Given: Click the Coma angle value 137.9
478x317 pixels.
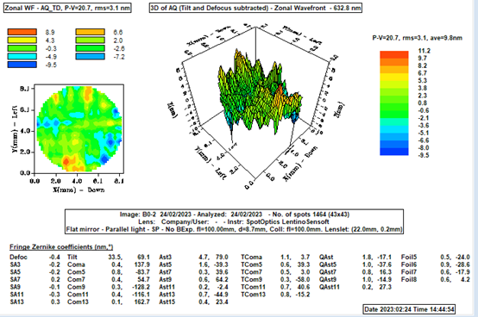Looking at the screenshot, I should tap(142, 264).
